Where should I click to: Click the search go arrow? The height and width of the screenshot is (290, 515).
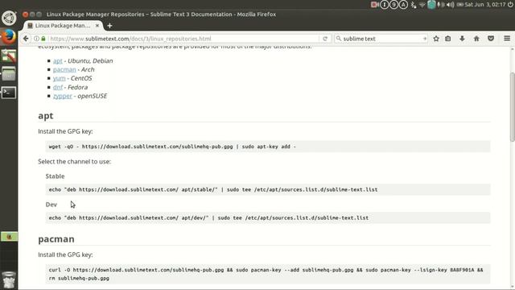click(x=425, y=39)
